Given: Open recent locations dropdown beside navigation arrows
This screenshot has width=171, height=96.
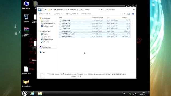Looking at the screenshot, I should click(x=45, y=10).
